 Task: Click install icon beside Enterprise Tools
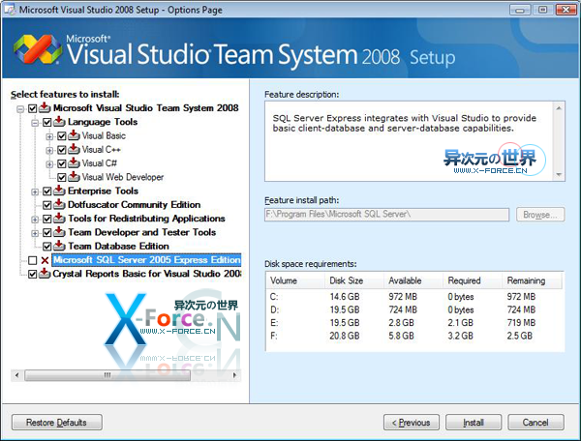click(x=59, y=191)
